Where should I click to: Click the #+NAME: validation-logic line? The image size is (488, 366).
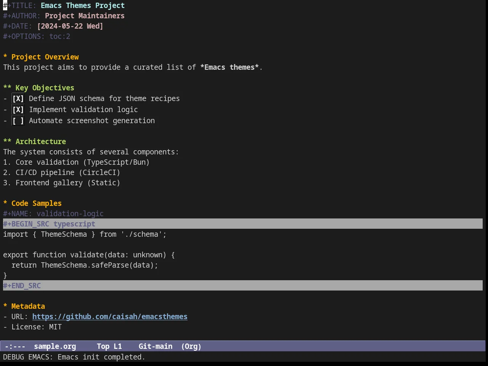pyautogui.click(x=53, y=214)
